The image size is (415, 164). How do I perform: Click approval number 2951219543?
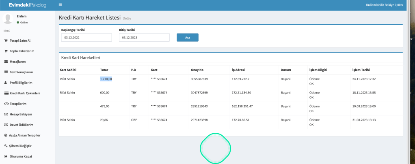199,106
